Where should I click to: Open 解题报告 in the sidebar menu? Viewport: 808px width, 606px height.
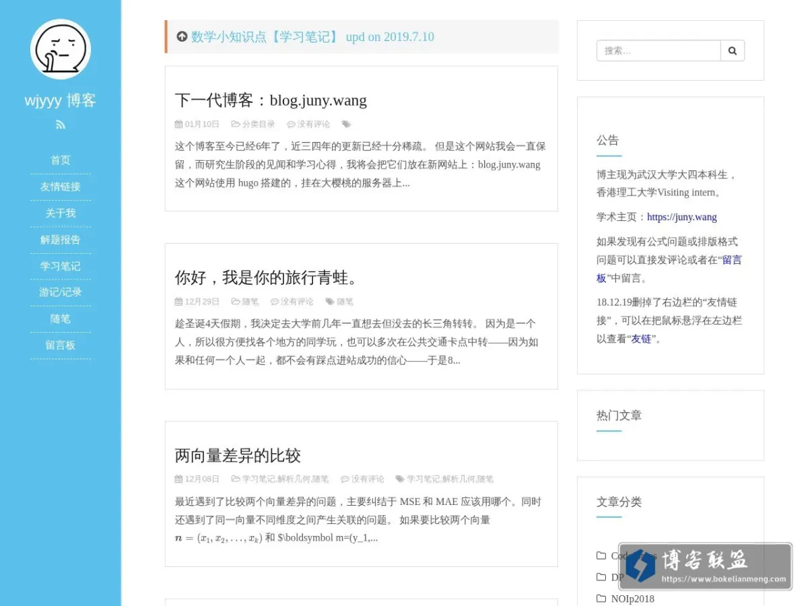pyautogui.click(x=61, y=240)
